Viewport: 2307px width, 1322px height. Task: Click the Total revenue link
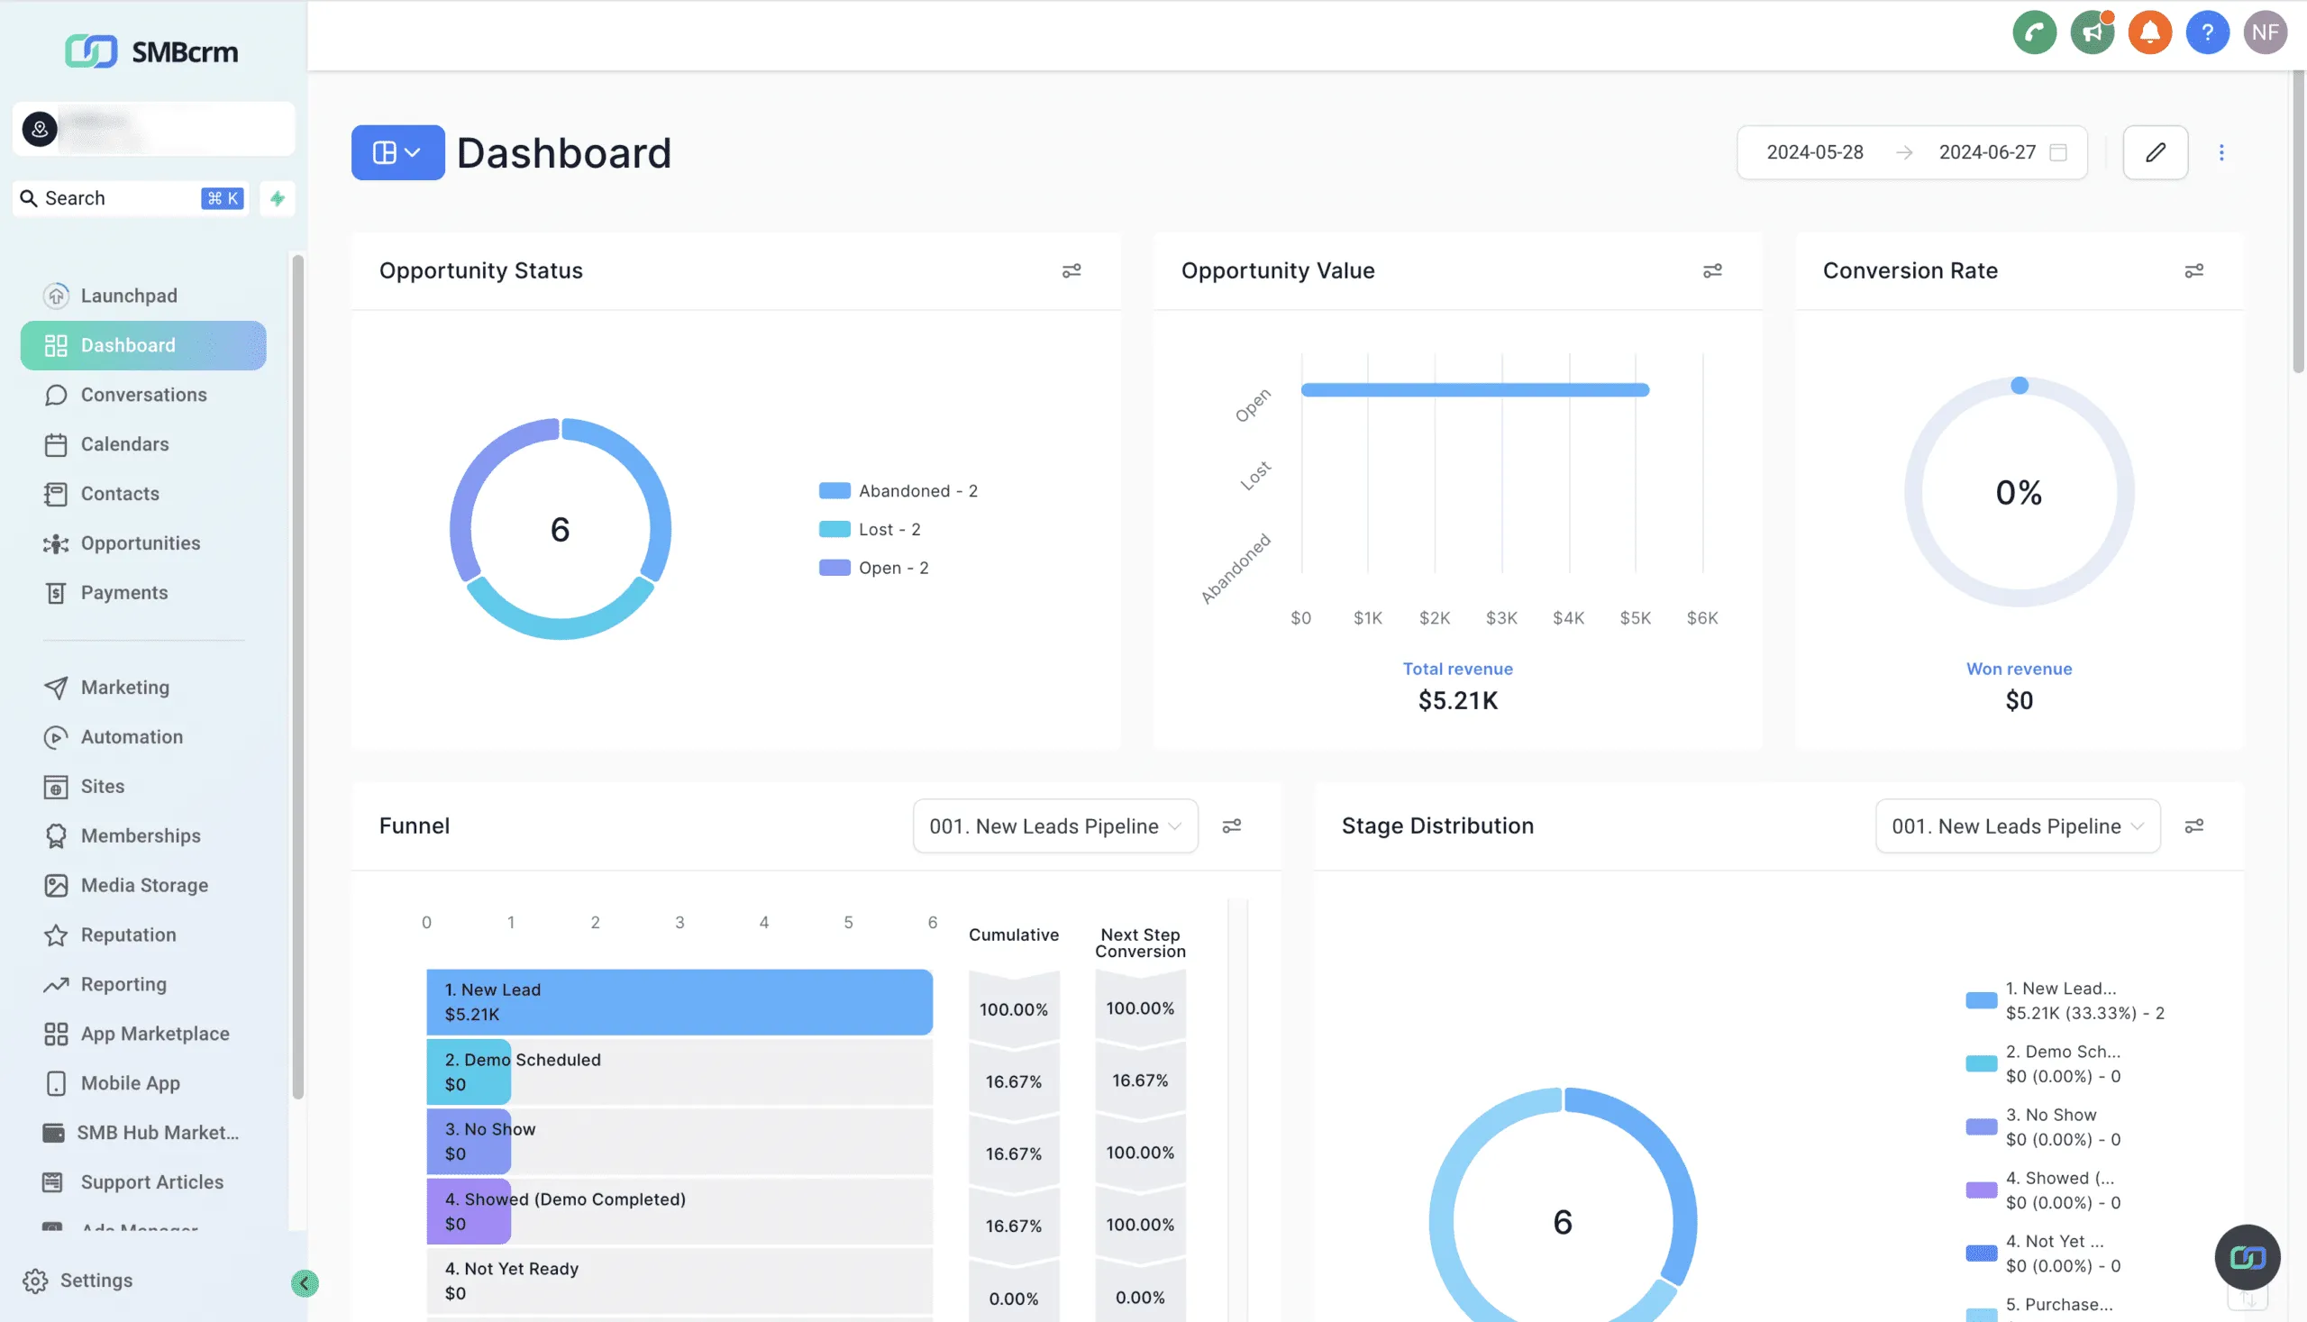click(1457, 669)
